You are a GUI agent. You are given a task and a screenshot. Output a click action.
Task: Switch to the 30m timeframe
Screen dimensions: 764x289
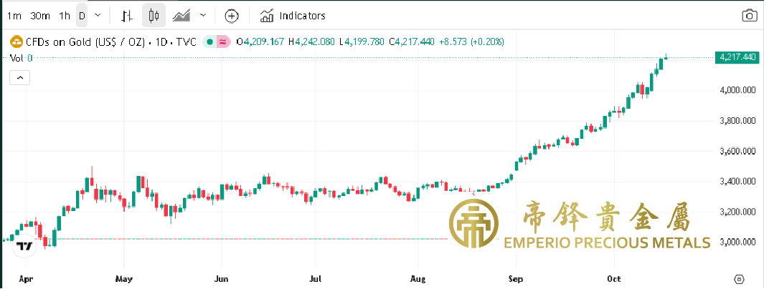[x=42, y=15]
